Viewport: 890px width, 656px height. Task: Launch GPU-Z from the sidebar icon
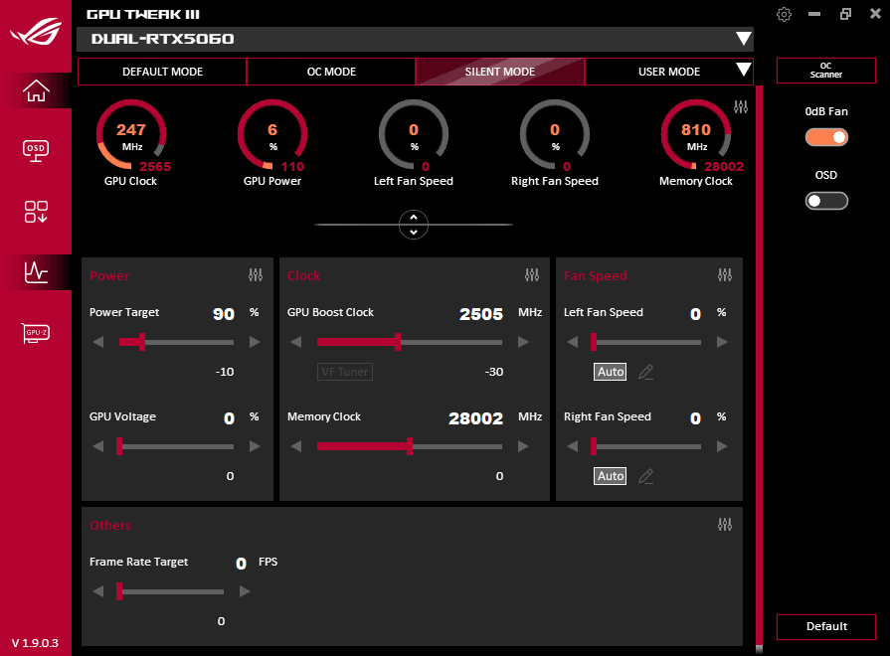point(35,333)
